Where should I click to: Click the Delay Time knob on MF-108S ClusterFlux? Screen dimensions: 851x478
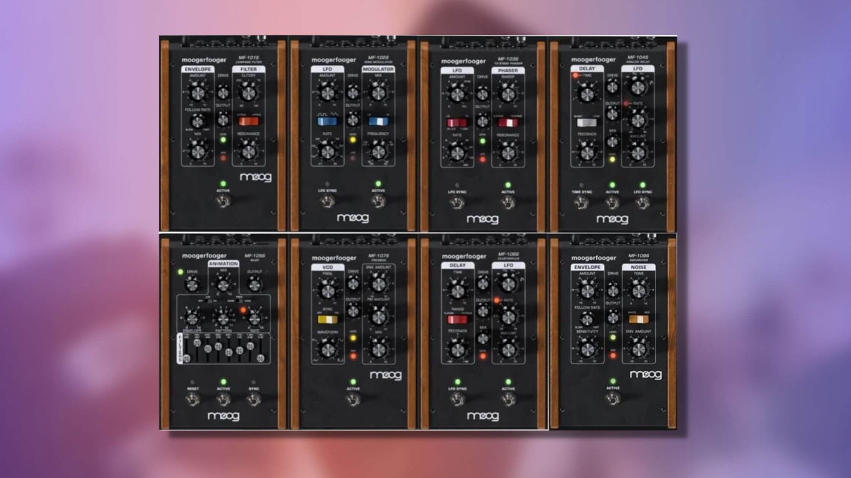[x=457, y=291]
